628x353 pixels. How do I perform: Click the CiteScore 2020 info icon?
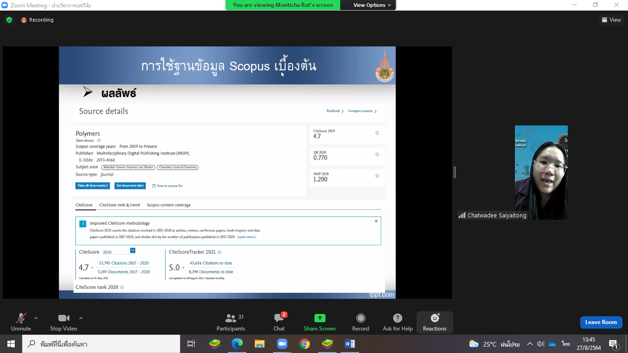[x=377, y=133]
